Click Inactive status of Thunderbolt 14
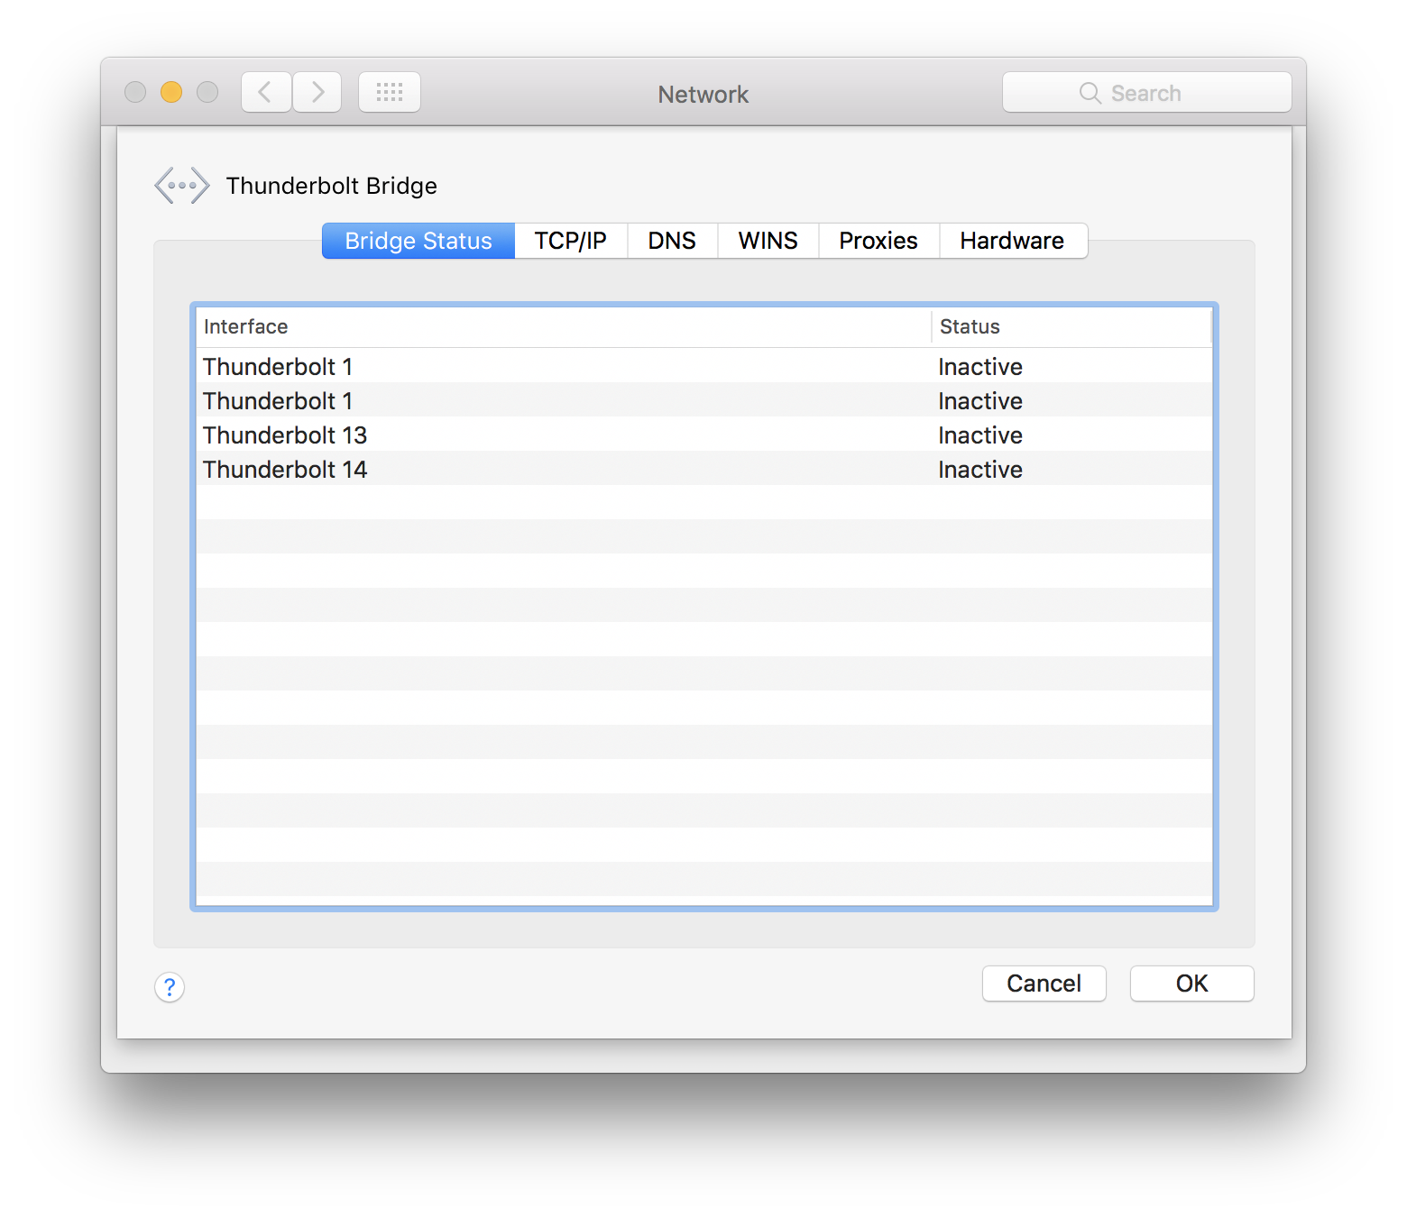Viewport: 1407px width, 1217px height. (x=980, y=470)
